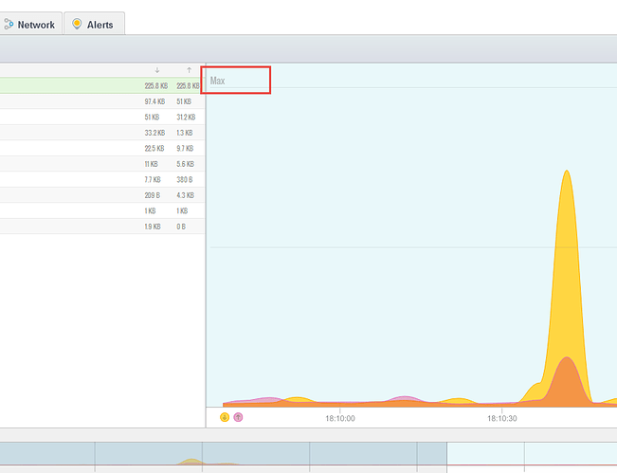
Task: Toggle the yellow download legend icon
Action: point(225,417)
